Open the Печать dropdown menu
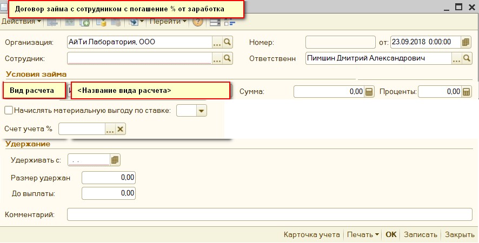This screenshot has width=479, height=243. (363, 235)
